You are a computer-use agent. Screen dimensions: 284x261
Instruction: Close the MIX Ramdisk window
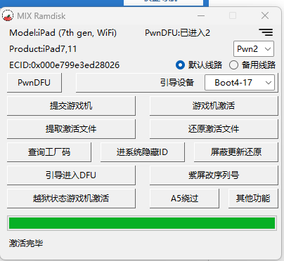click(265, 15)
